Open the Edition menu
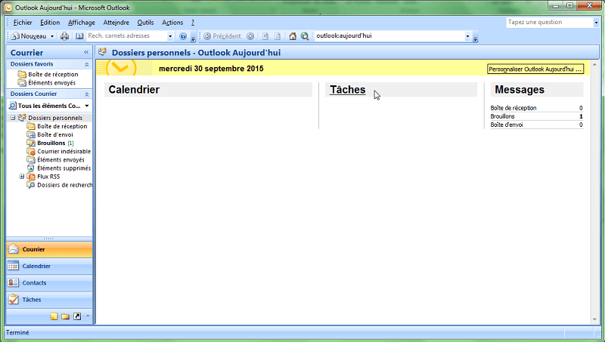The height and width of the screenshot is (342, 605). [50, 23]
